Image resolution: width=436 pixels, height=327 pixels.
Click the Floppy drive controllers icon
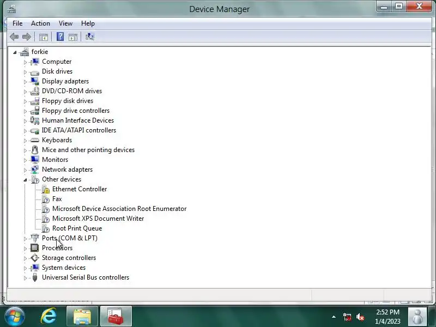tap(35, 111)
